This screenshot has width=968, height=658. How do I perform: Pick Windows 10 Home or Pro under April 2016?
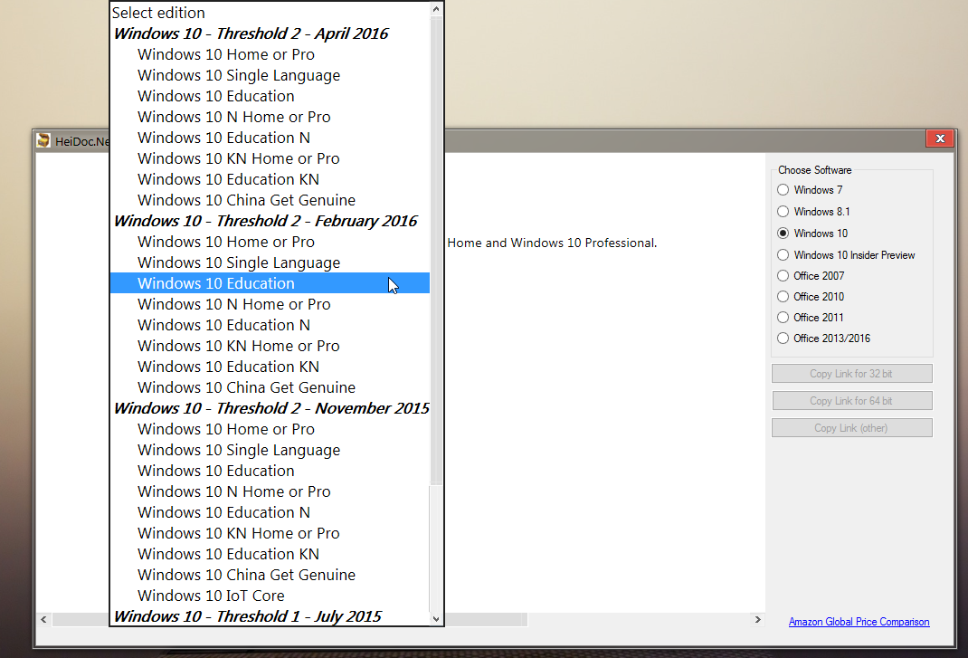point(270,54)
